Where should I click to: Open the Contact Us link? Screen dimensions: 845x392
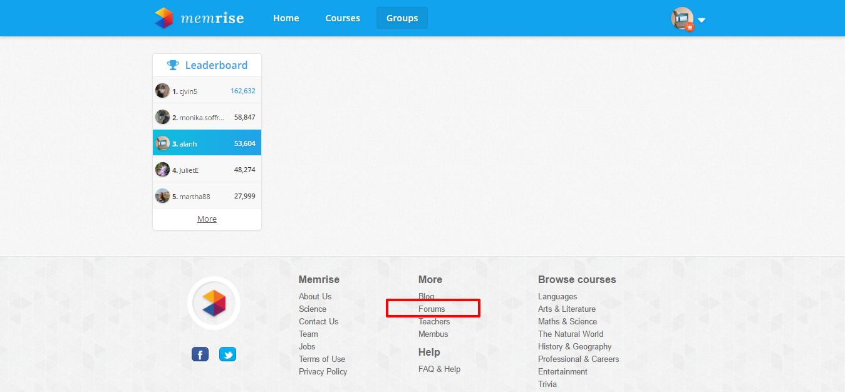[318, 322]
